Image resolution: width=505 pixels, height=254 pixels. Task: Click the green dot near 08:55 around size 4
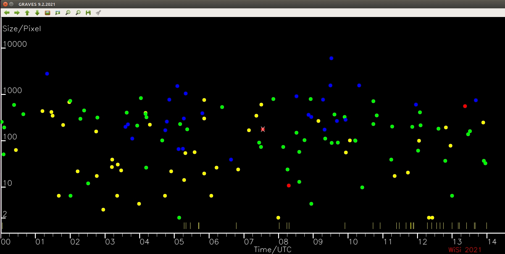(311, 204)
